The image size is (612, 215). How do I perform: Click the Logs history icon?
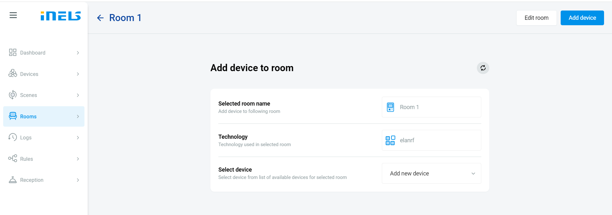13,137
